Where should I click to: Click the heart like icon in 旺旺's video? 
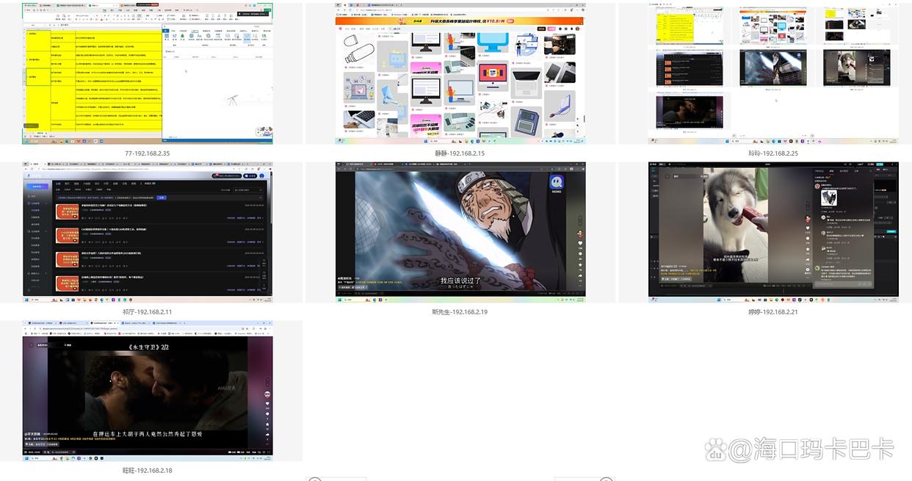[x=266, y=403]
